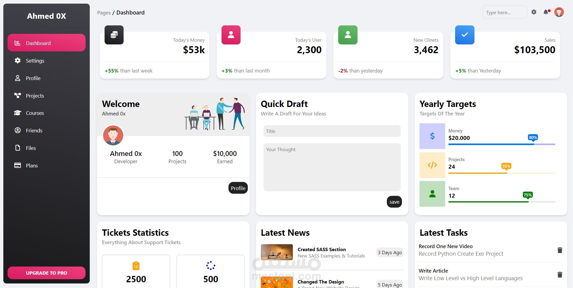573x288 pixels.
Task: Open settings via top-right gear icon
Action: 534,12
